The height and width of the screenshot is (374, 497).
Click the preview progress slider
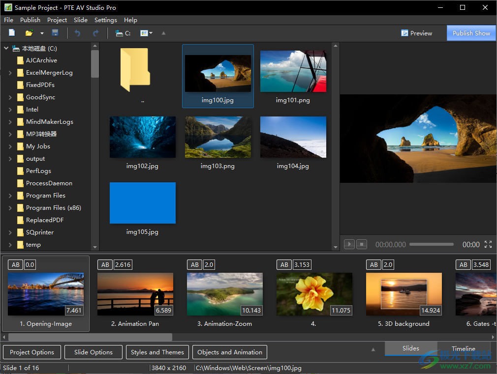432,244
